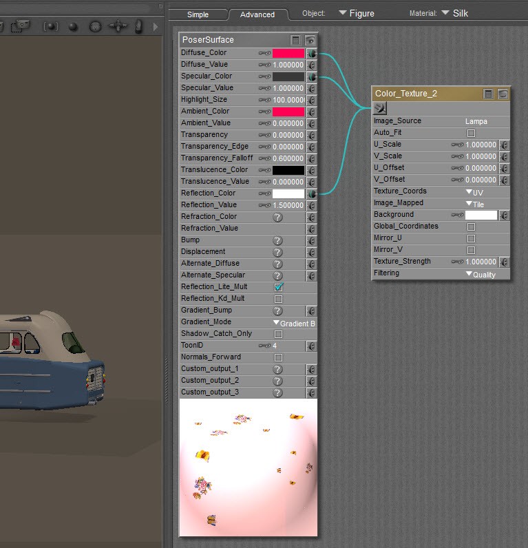Click the four-arrow move icon in toolbar
The height and width of the screenshot is (548, 528).
[118, 26]
